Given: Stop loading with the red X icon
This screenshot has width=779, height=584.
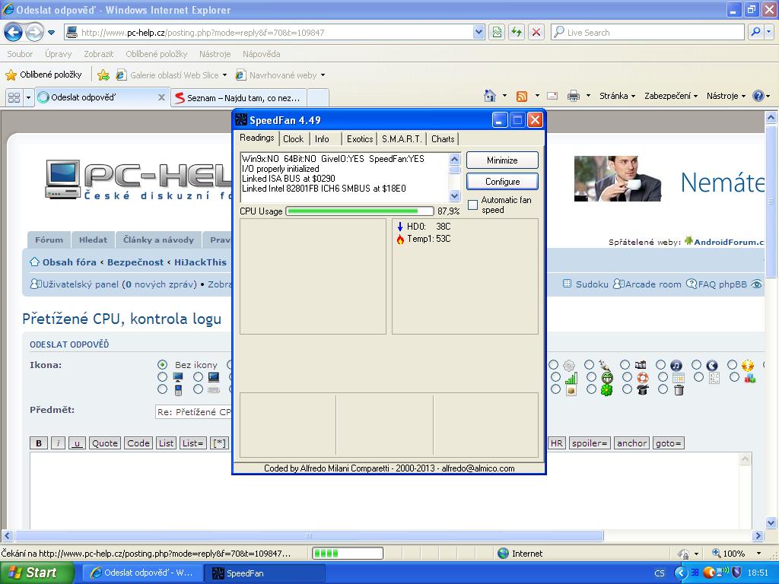Looking at the screenshot, I should (x=536, y=32).
